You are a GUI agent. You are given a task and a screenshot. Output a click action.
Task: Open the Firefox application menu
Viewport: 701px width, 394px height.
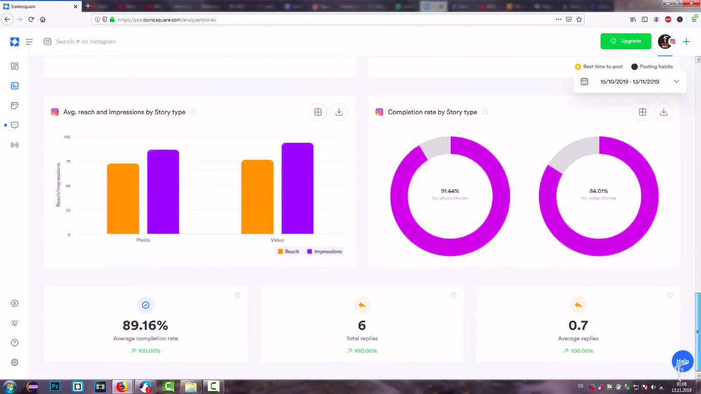click(694, 19)
